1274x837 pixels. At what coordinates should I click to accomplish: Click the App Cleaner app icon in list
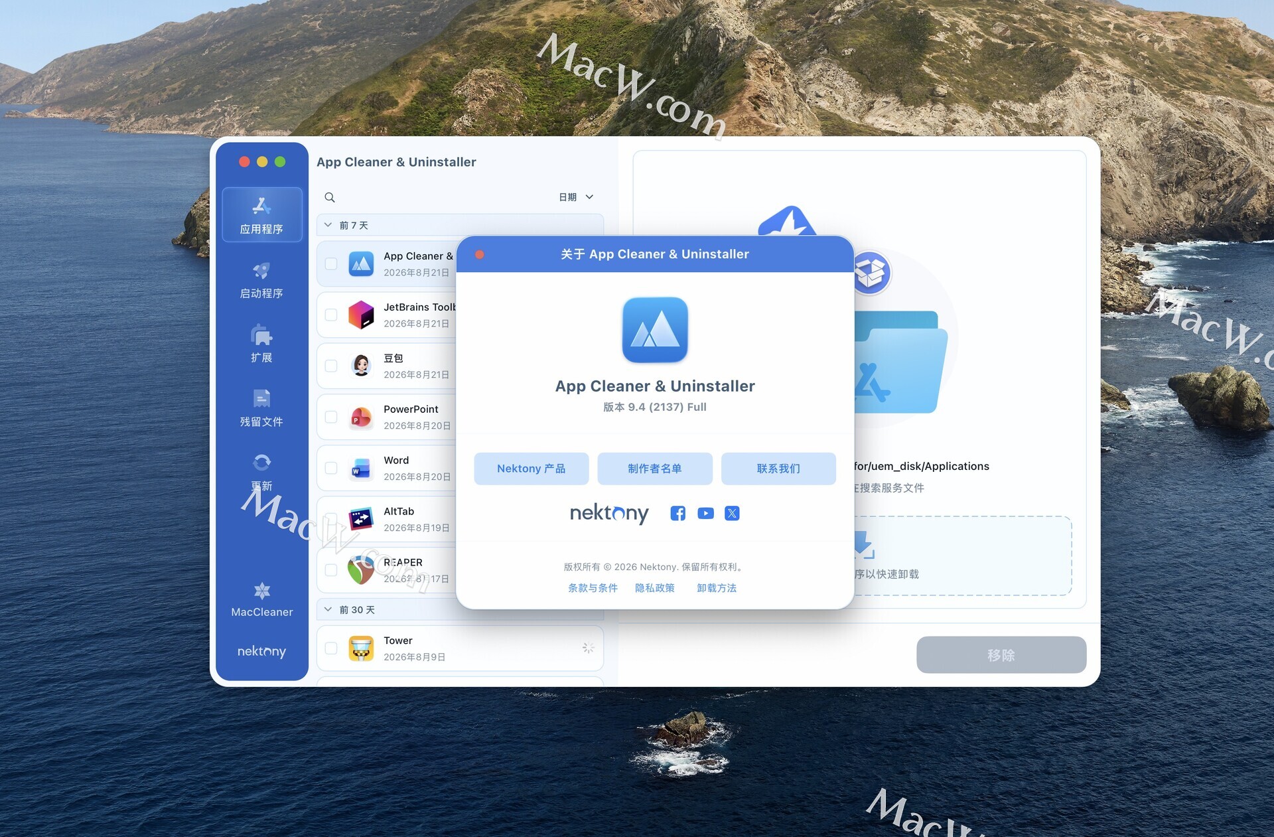tap(361, 264)
